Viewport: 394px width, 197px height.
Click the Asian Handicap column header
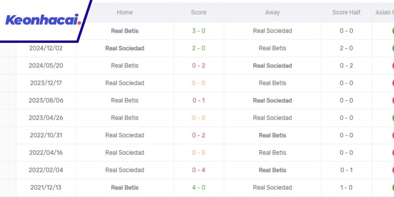coord(384,12)
